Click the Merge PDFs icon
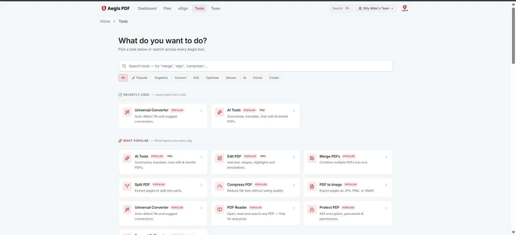 [x=312, y=158]
